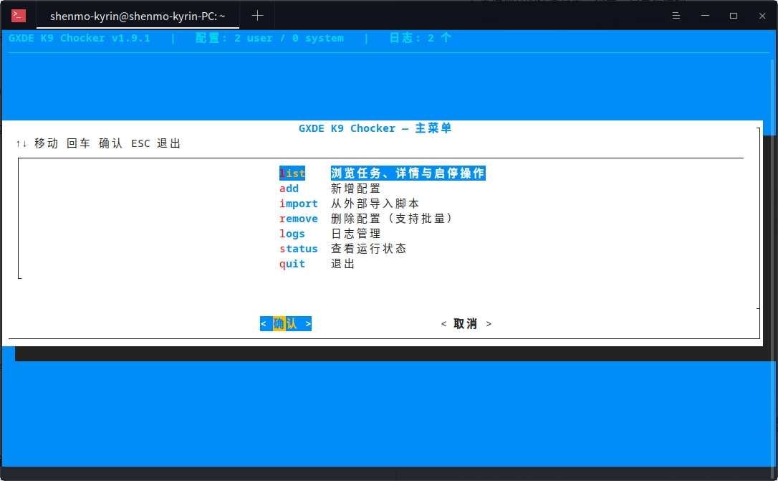Click the 确认 confirm button

click(x=286, y=323)
